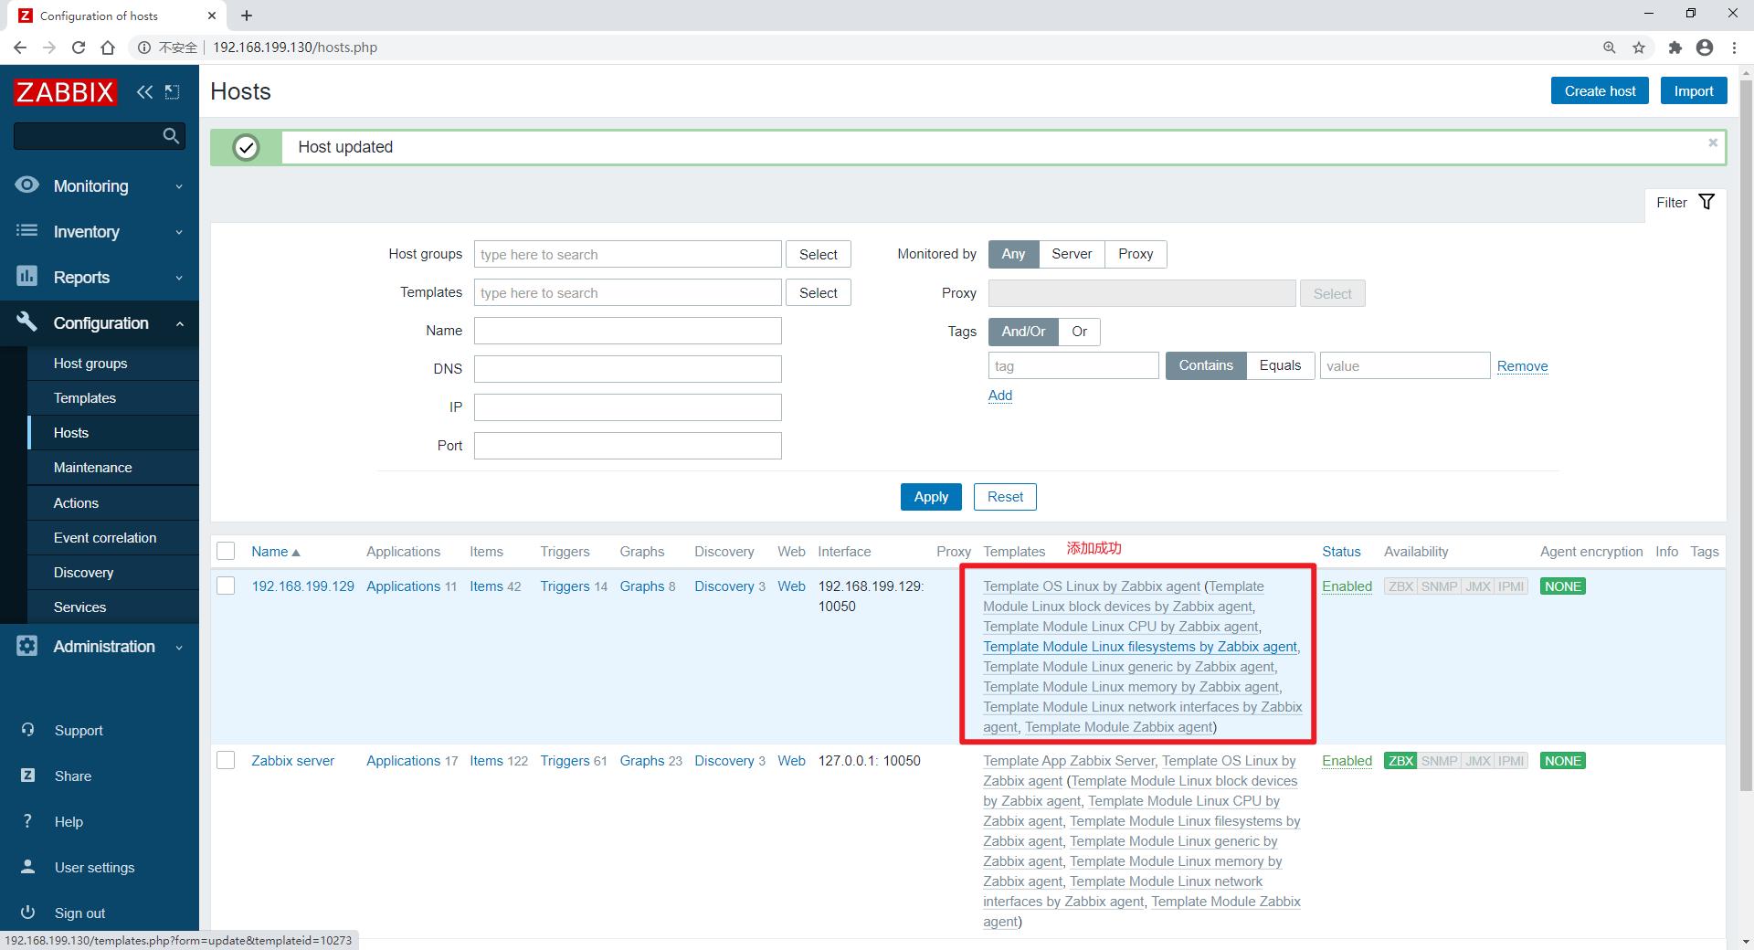The width and height of the screenshot is (1754, 950).
Task: Open the browser extensions puzzle icon
Action: click(x=1675, y=47)
